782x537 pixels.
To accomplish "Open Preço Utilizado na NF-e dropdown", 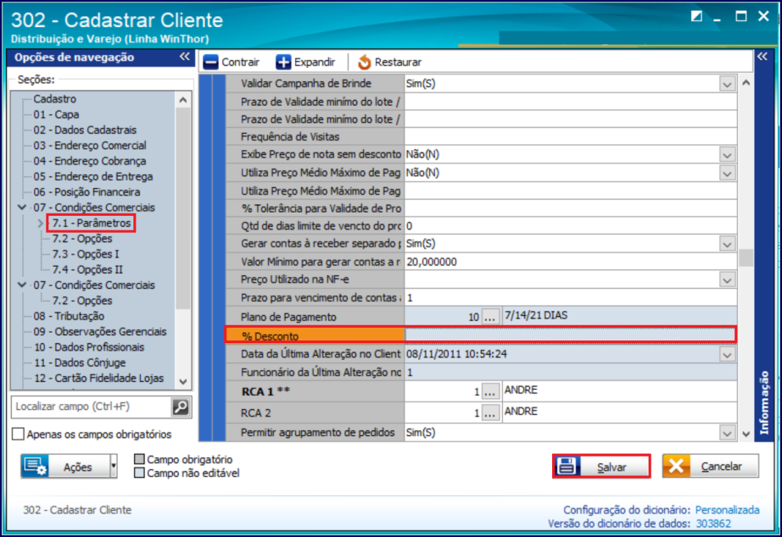I will pos(727,280).
